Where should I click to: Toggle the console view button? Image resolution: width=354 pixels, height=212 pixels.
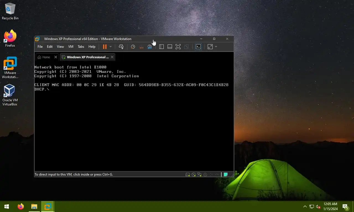198,47
